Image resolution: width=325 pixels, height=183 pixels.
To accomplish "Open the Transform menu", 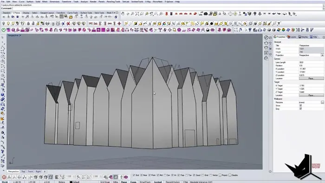I will point(66,1).
